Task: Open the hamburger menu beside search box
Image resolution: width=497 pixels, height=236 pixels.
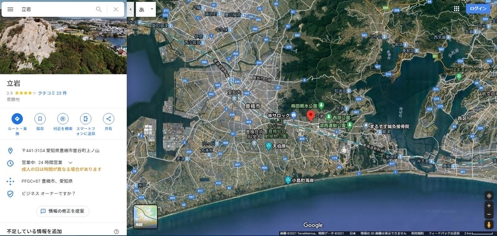Action: 10,9
